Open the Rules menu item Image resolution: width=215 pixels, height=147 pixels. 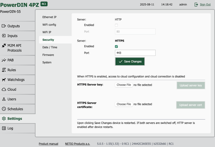18,70
